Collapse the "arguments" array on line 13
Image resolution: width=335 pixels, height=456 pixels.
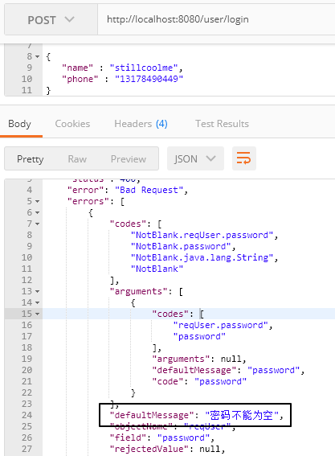(x=37, y=291)
